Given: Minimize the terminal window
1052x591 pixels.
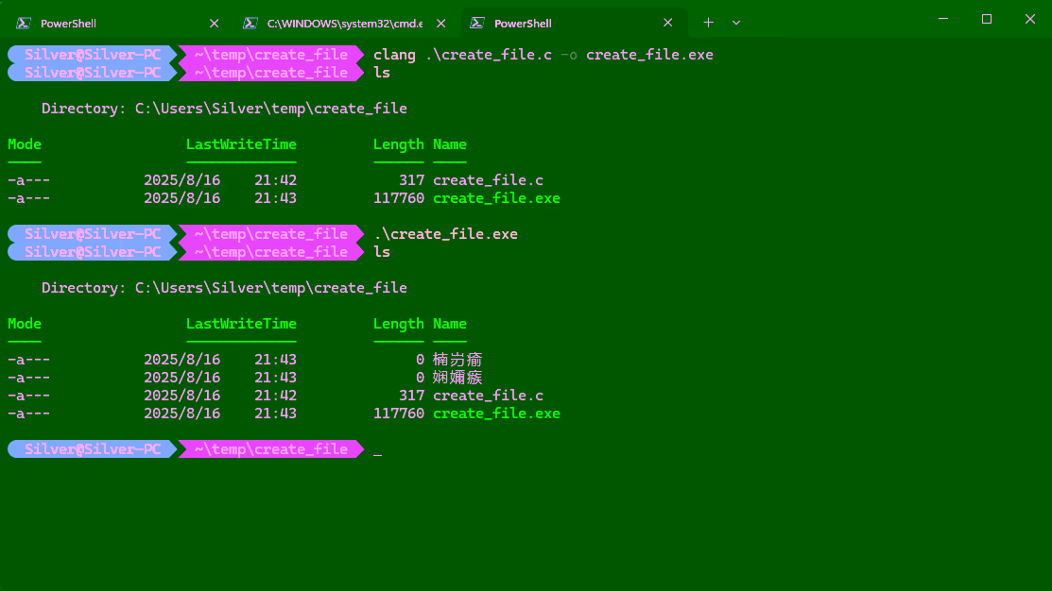Looking at the screenshot, I should click(x=942, y=19).
